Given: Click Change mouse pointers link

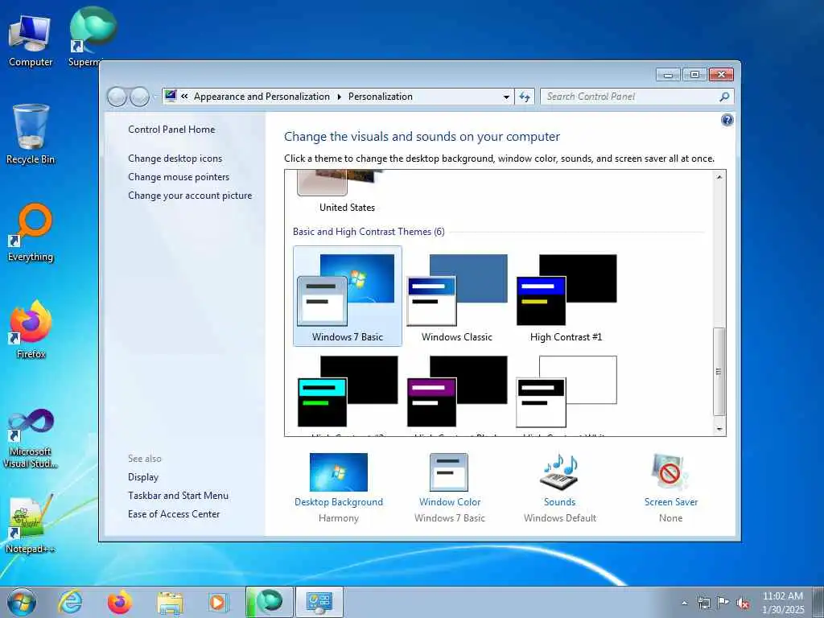Looking at the screenshot, I should 179,176.
